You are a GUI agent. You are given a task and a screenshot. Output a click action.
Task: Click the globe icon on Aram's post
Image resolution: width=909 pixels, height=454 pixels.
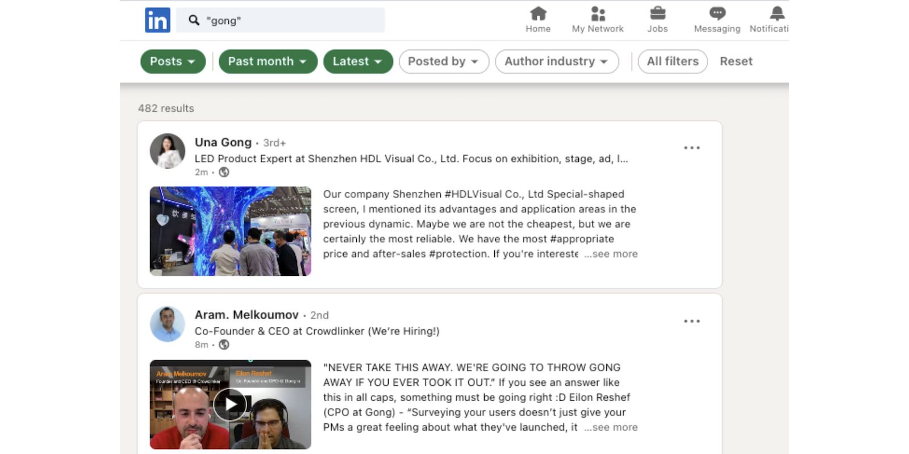(x=224, y=344)
